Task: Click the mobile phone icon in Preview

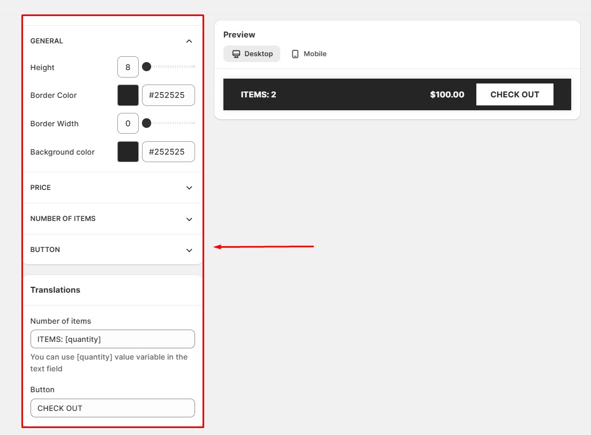Action: coord(295,54)
